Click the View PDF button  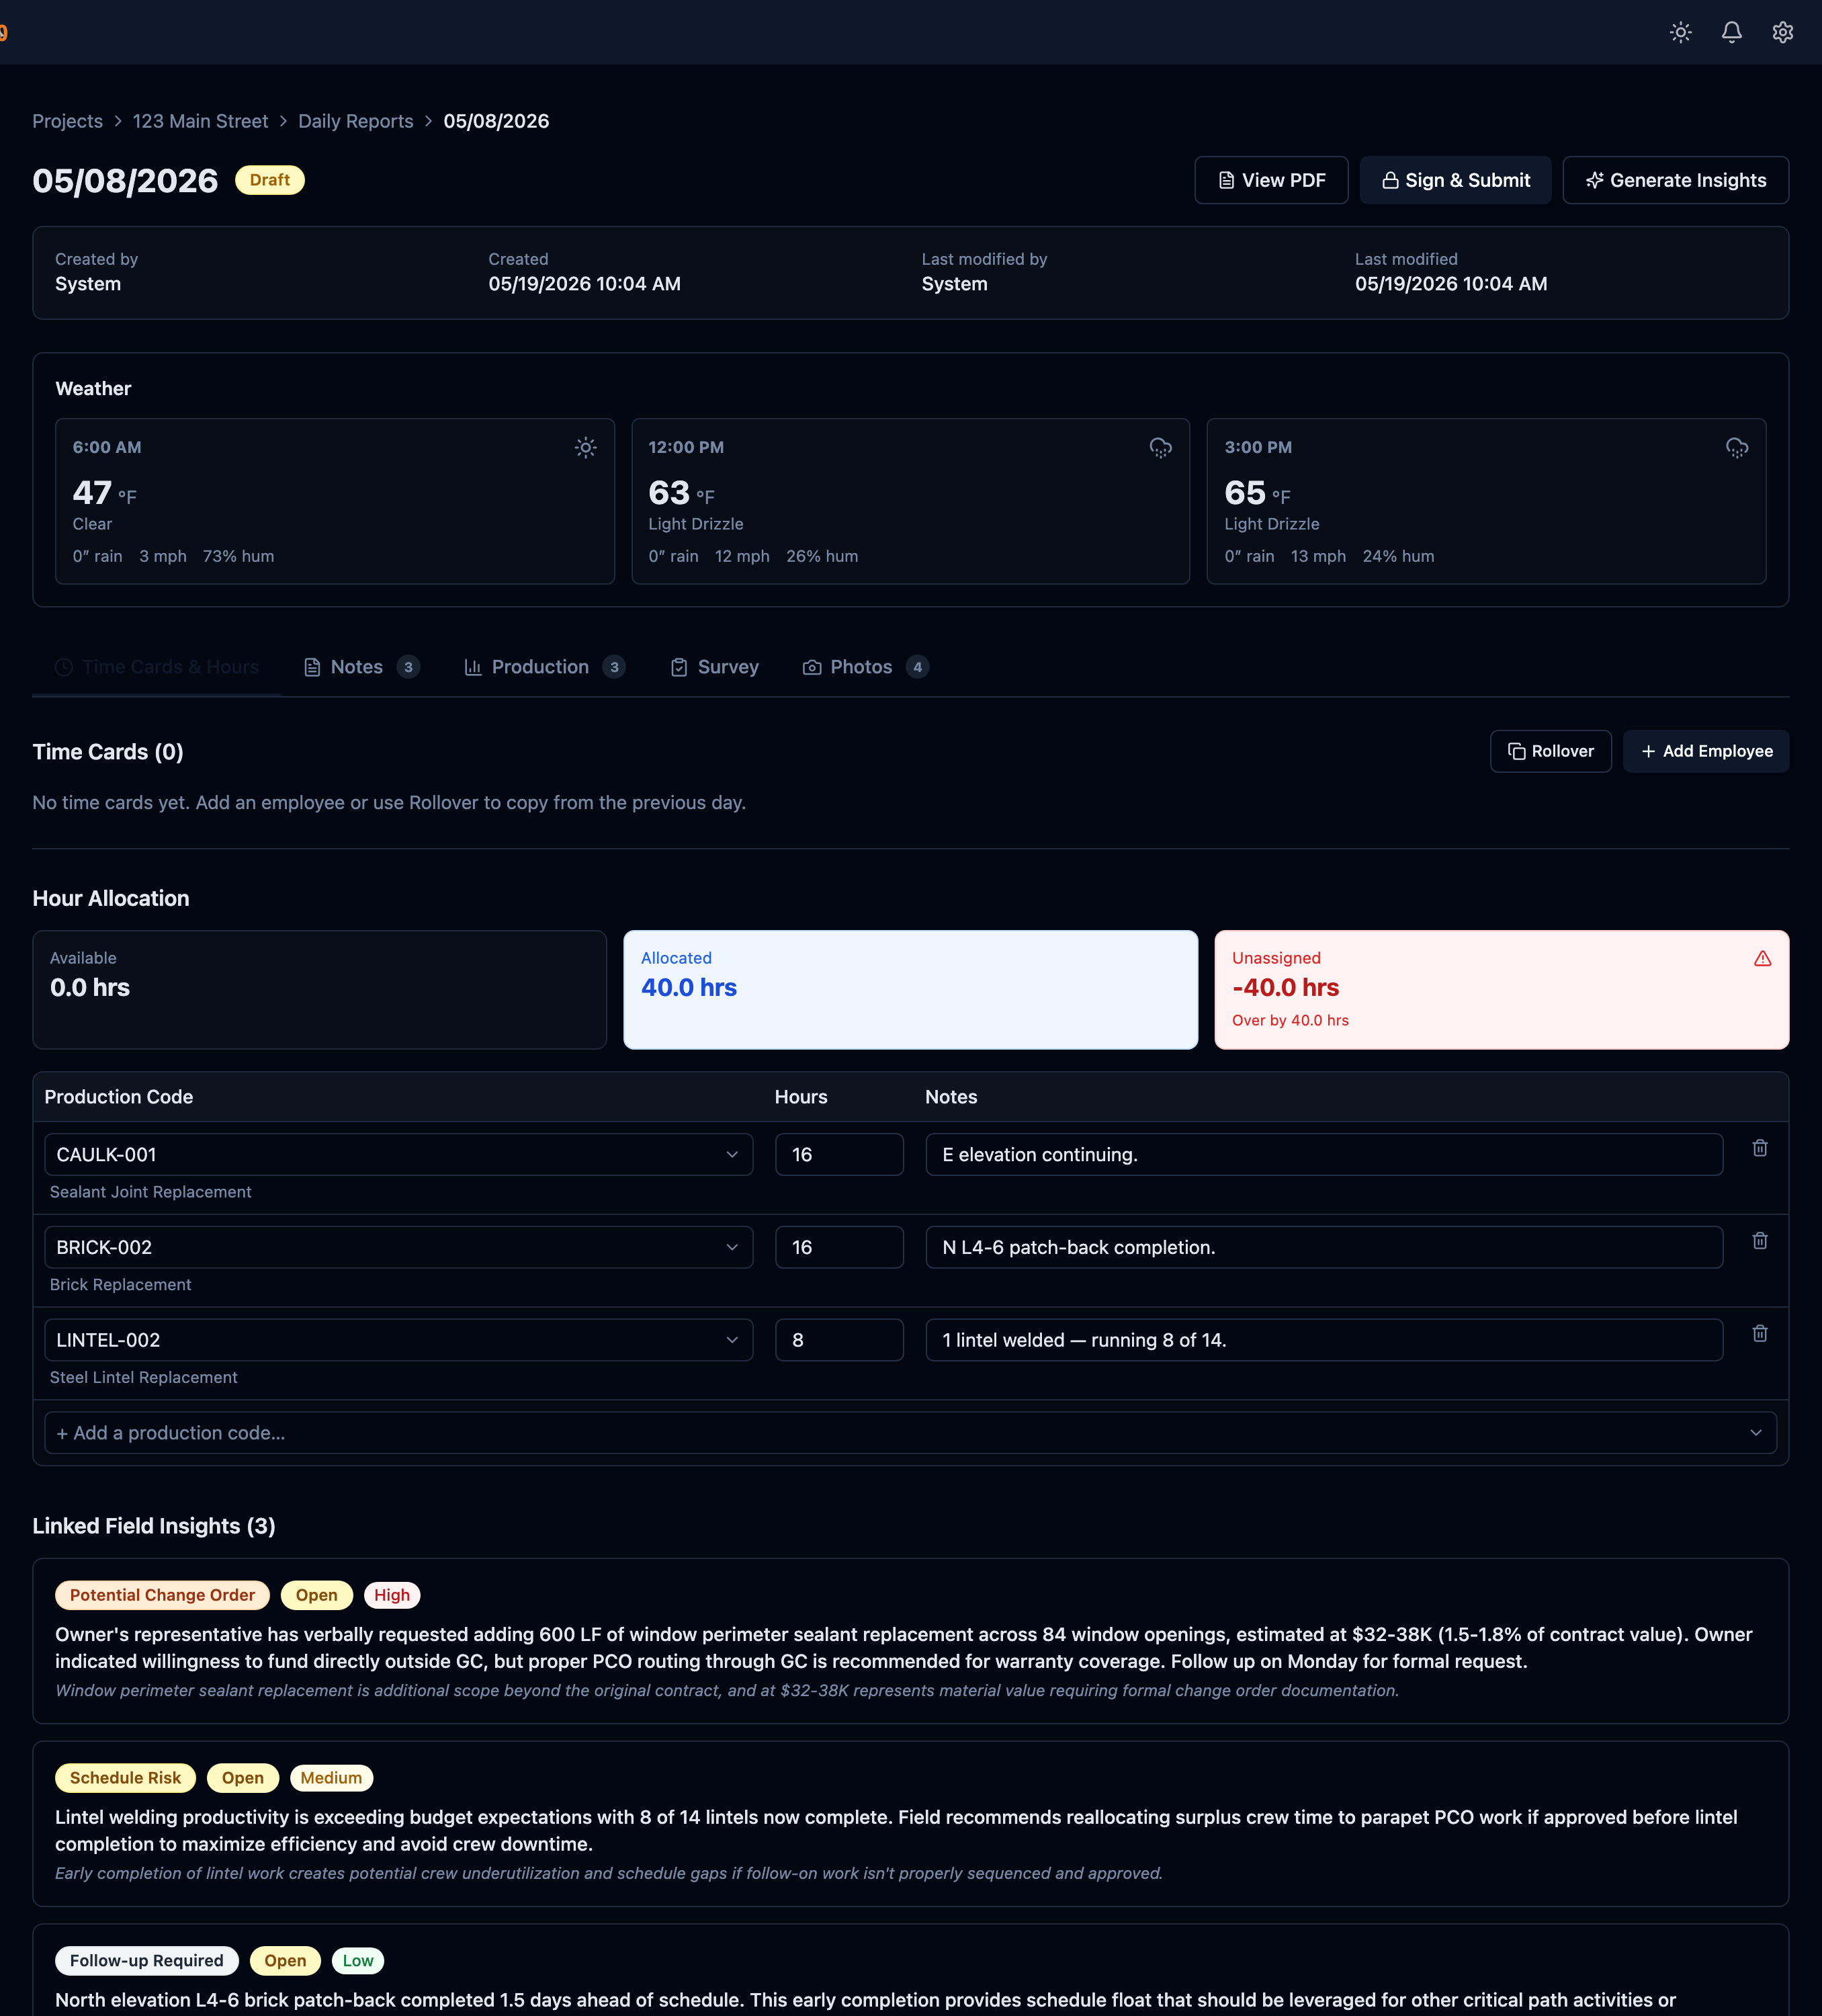(1271, 180)
